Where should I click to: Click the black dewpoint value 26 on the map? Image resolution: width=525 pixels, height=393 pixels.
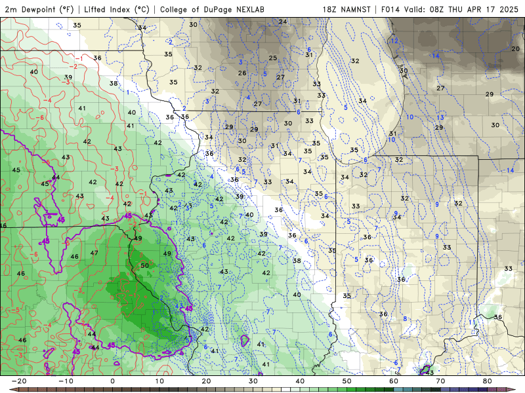pos(242,73)
